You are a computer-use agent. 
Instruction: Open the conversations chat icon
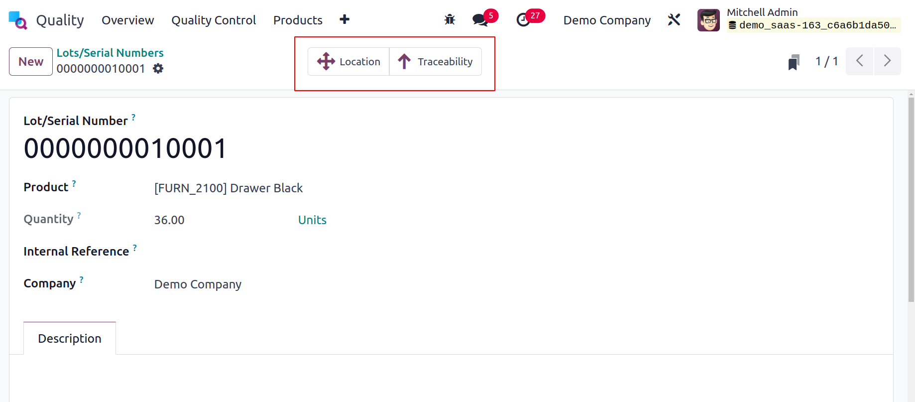pos(480,20)
